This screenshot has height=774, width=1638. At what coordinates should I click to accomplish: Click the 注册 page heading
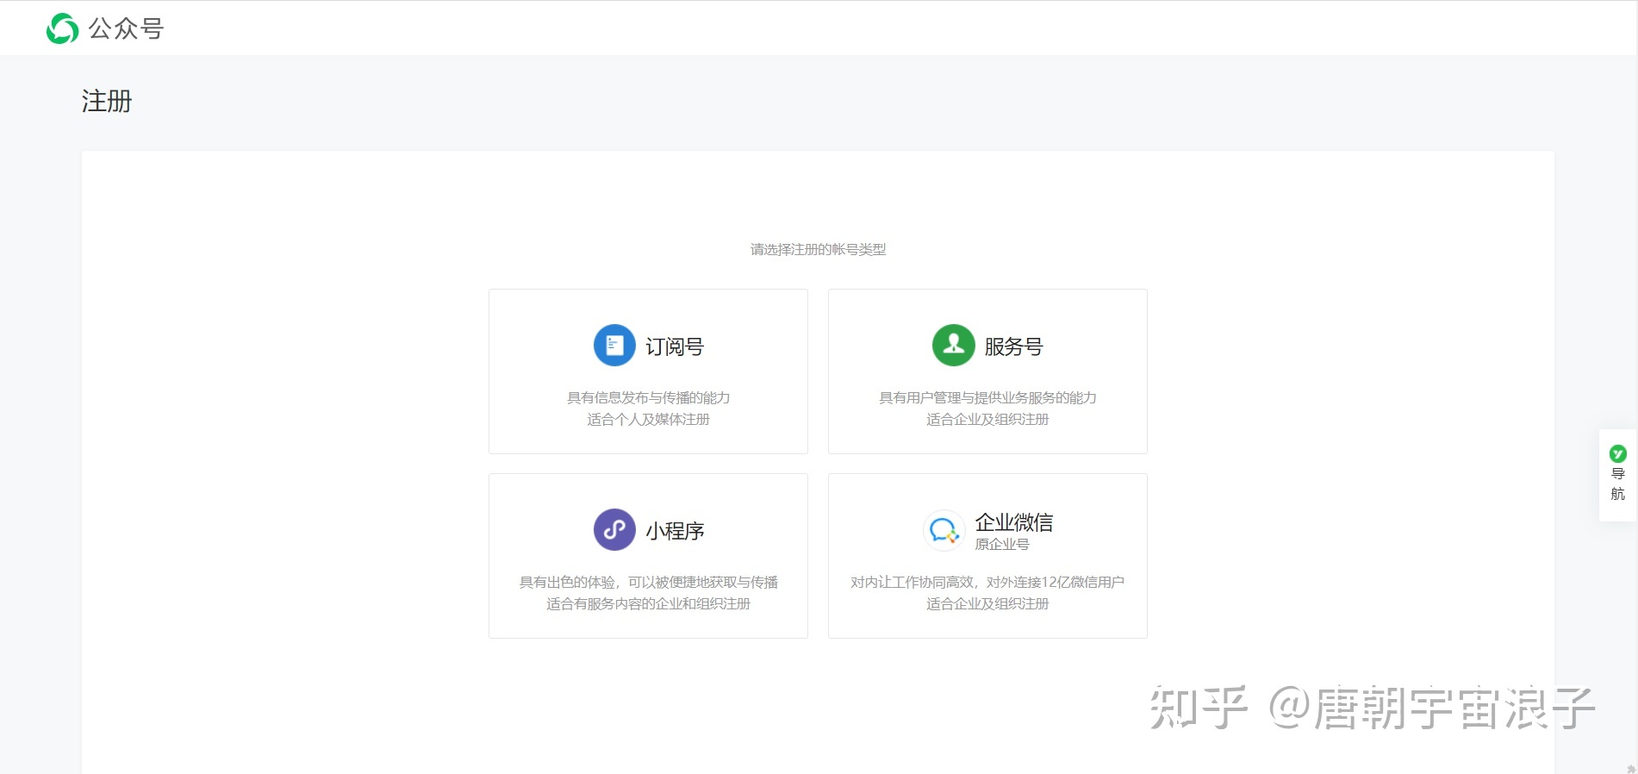(107, 101)
